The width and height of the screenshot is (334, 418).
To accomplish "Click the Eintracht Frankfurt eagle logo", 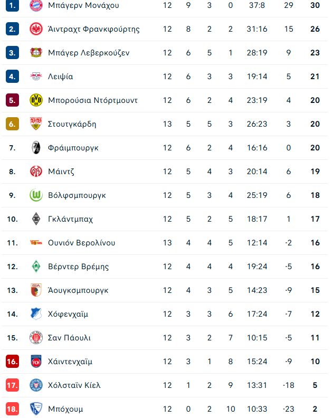I will 36,29.
